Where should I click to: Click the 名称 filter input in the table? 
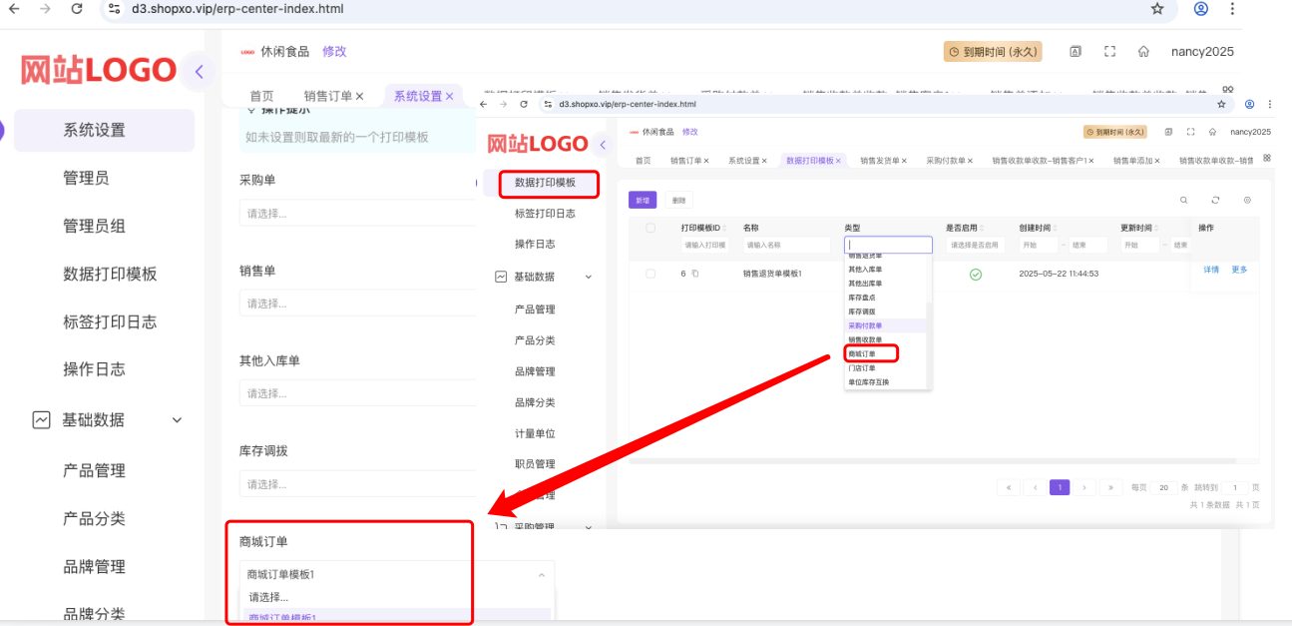pyautogui.click(x=786, y=245)
